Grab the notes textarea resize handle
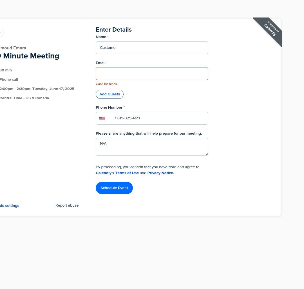 (x=207, y=154)
